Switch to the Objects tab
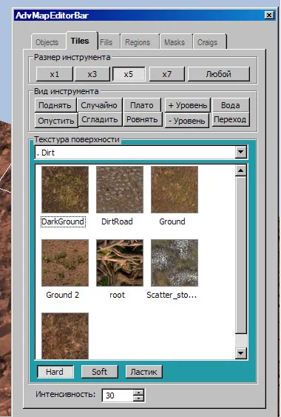The width and height of the screenshot is (281, 417). pos(47,42)
